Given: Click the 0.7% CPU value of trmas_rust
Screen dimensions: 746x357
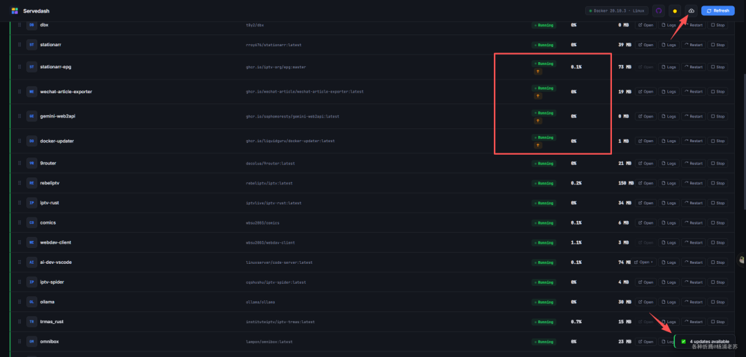Looking at the screenshot, I should [575, 322].
